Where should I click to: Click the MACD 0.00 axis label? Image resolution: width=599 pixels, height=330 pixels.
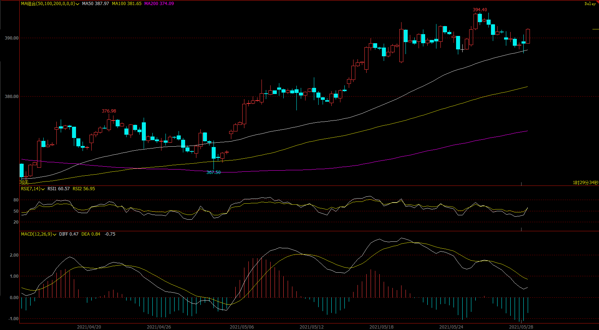14,298
